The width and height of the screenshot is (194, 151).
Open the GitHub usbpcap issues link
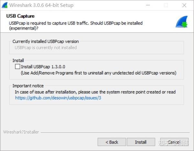coord(58,97)
